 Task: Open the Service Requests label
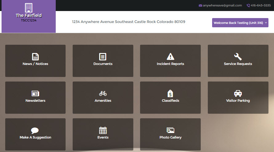coord(238,64)
